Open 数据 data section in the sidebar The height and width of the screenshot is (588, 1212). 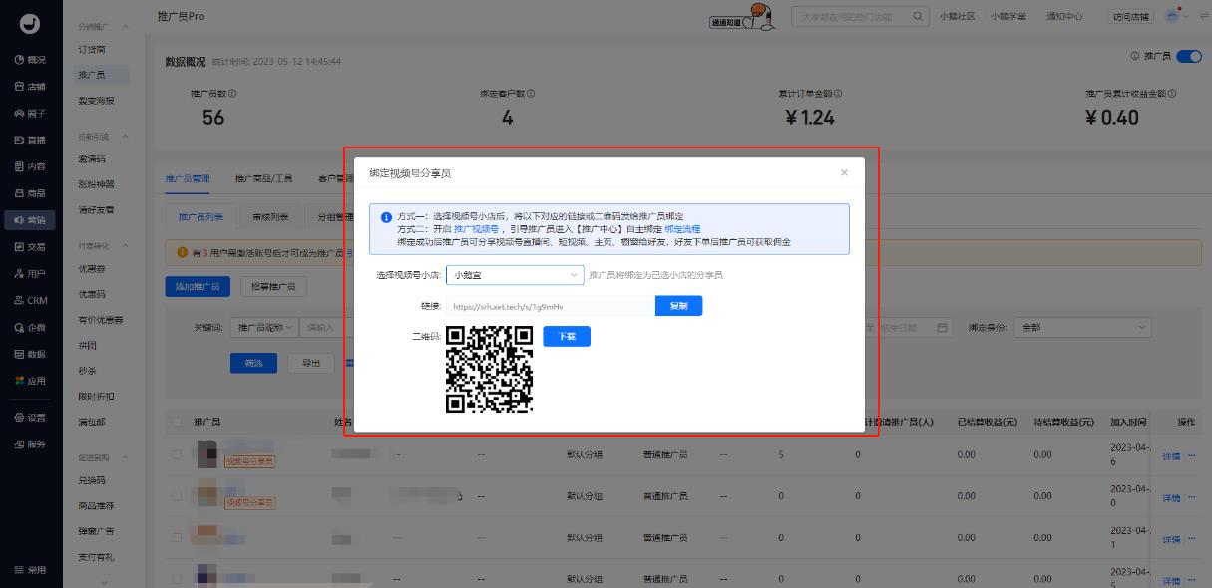pos(30,354)
